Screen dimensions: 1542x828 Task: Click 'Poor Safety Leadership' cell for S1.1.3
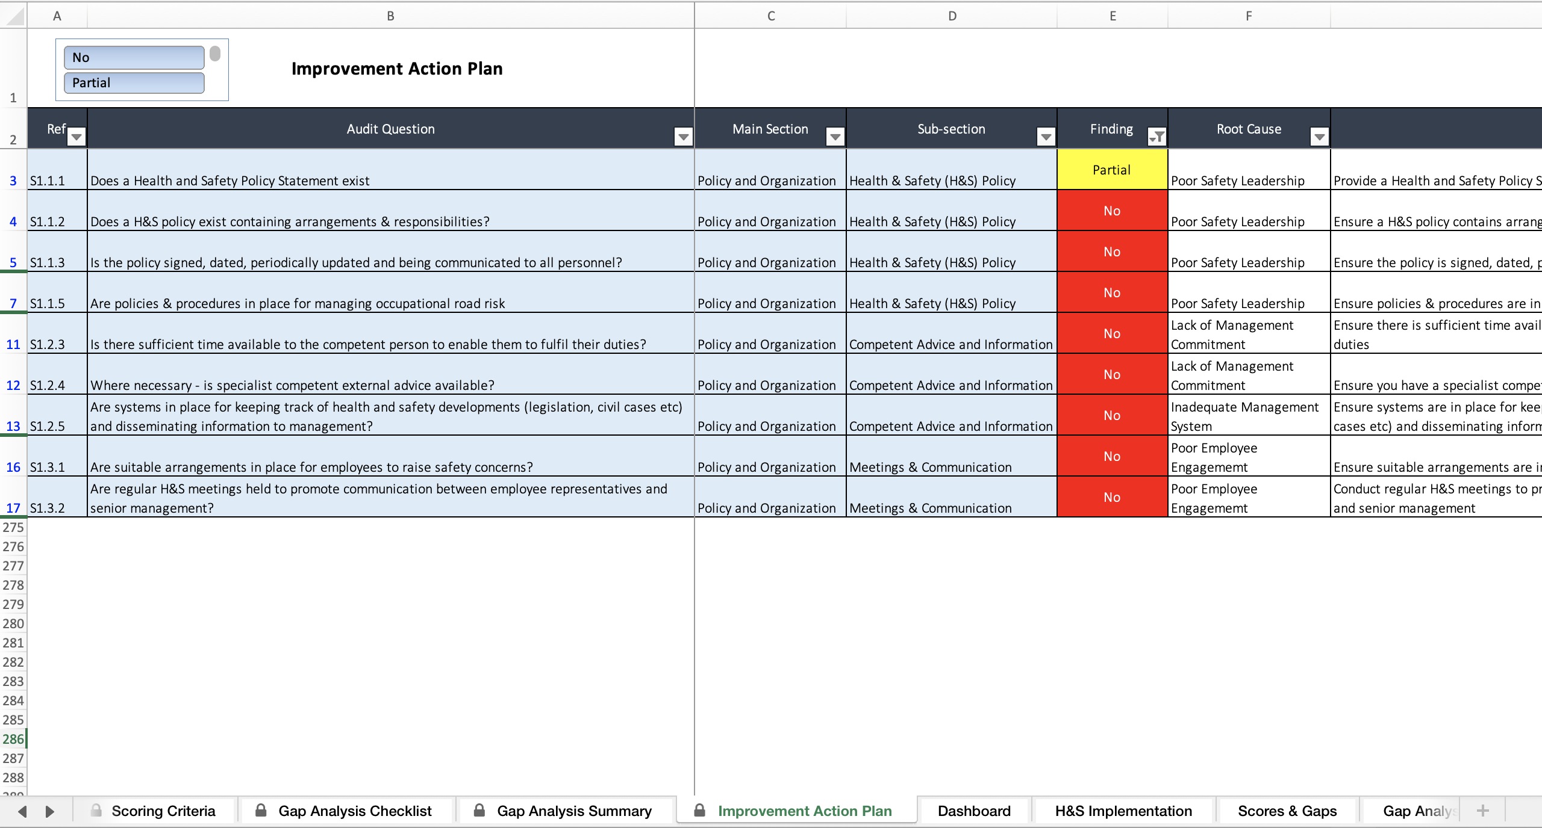coord(1249,252)
